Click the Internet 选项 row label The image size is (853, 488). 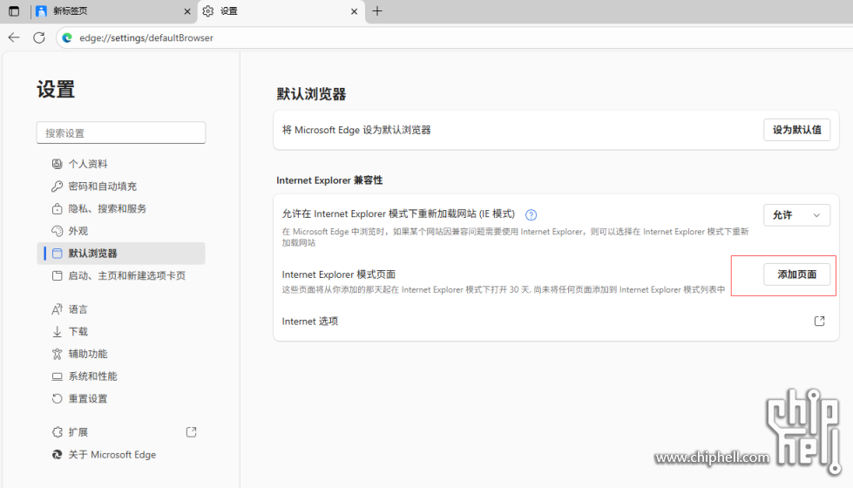310,321
